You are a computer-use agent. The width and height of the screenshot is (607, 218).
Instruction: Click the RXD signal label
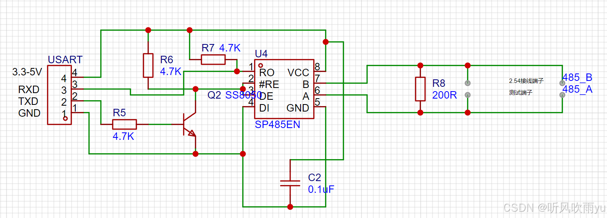[x=29, y=90]
